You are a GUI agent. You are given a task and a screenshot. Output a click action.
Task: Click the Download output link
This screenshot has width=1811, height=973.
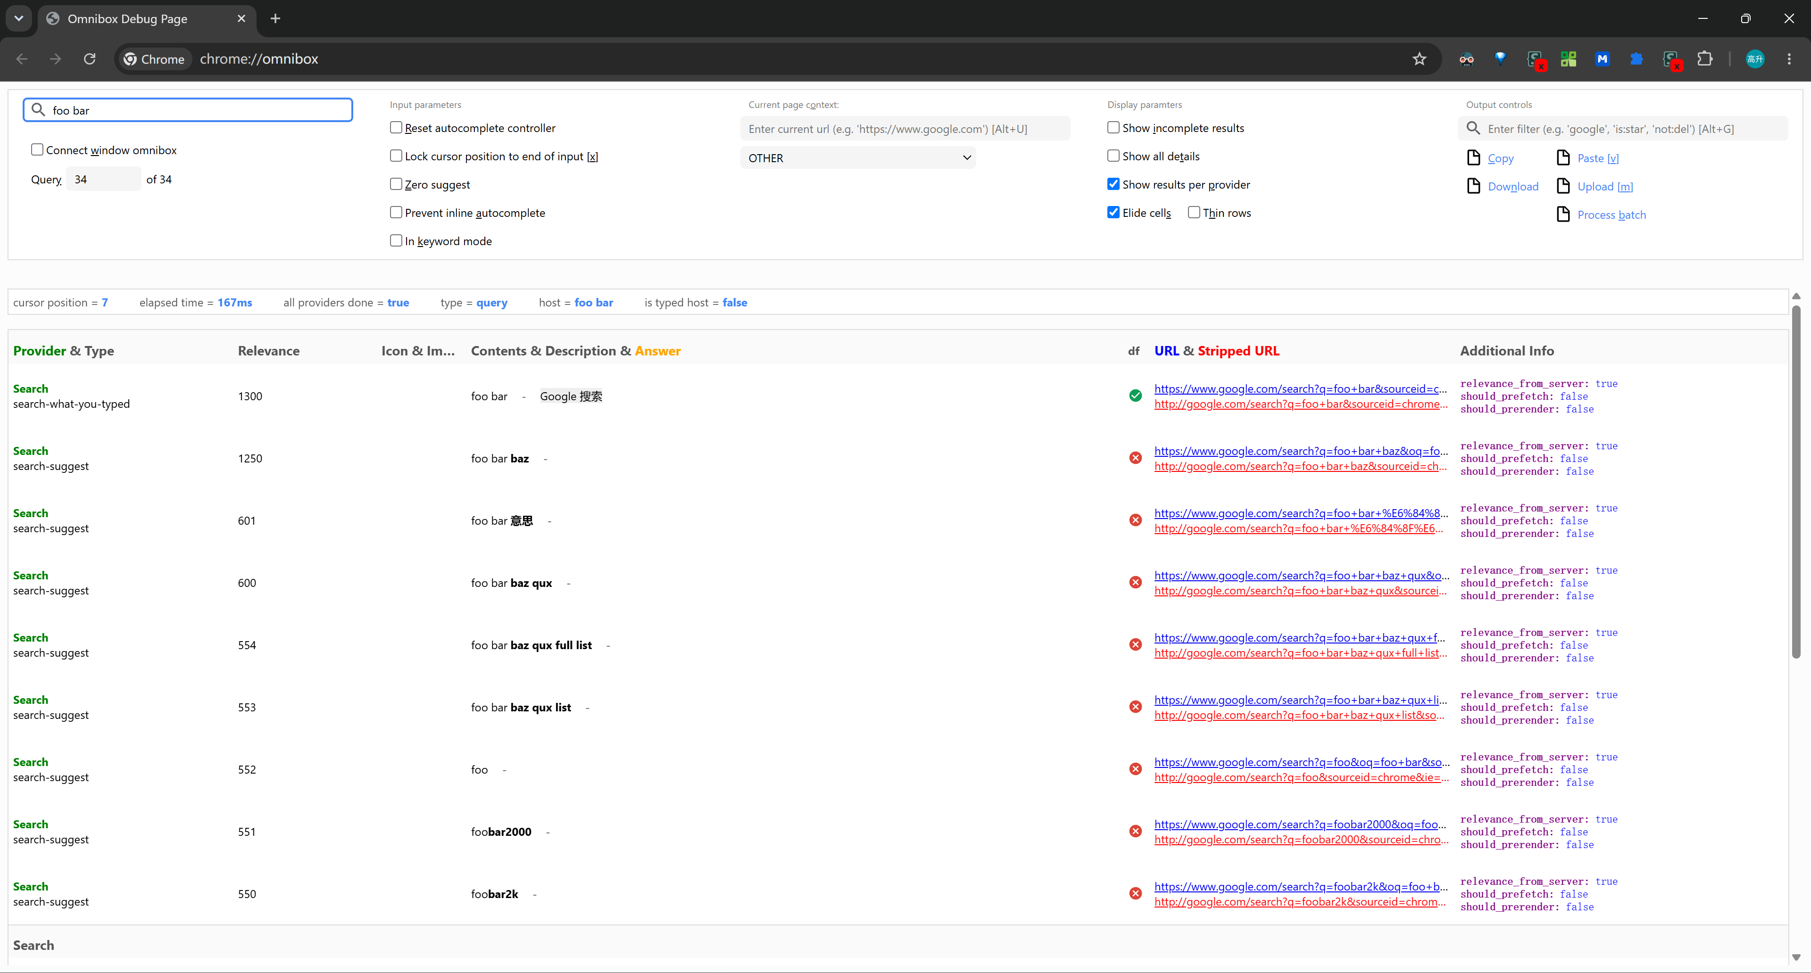(1513, 186)
